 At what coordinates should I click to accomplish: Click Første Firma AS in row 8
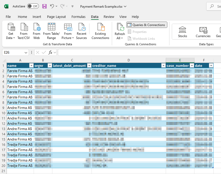[x=20, y=102]
